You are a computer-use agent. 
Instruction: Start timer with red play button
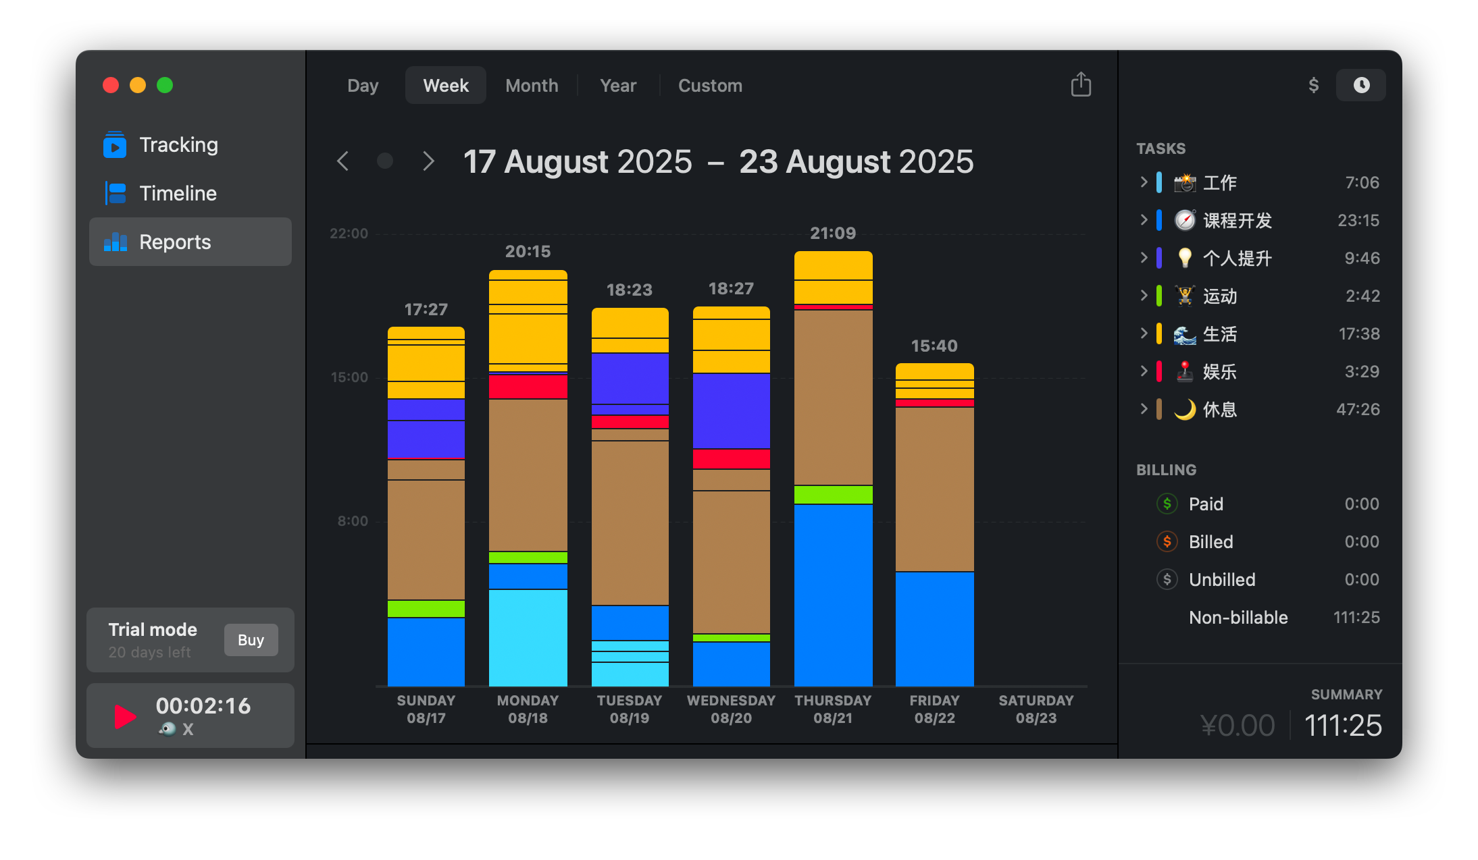click(x=124, y=716)
